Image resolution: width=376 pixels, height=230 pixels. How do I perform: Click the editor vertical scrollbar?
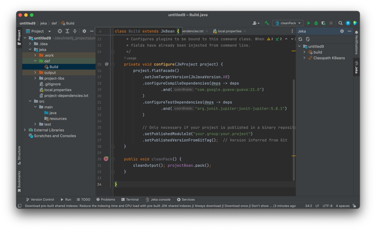coord(294,130)
